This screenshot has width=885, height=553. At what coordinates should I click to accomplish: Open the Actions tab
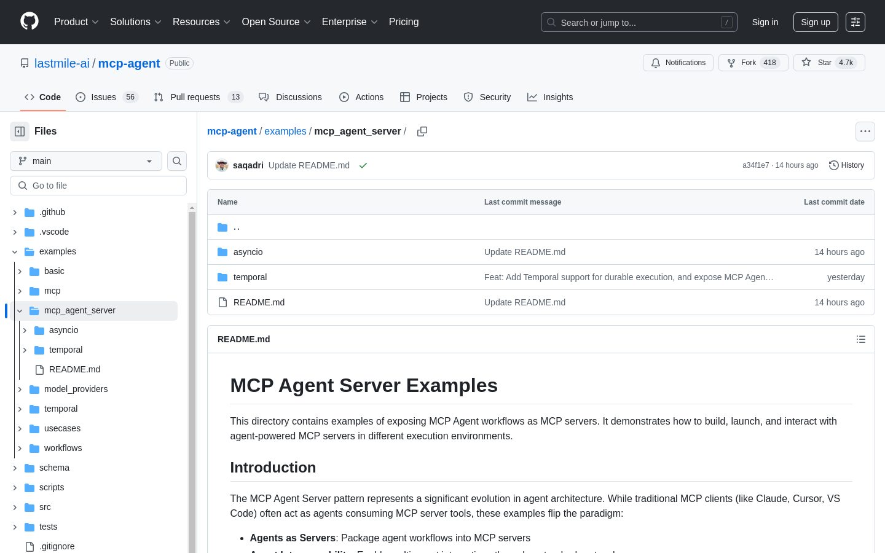(x=361, y=97)
